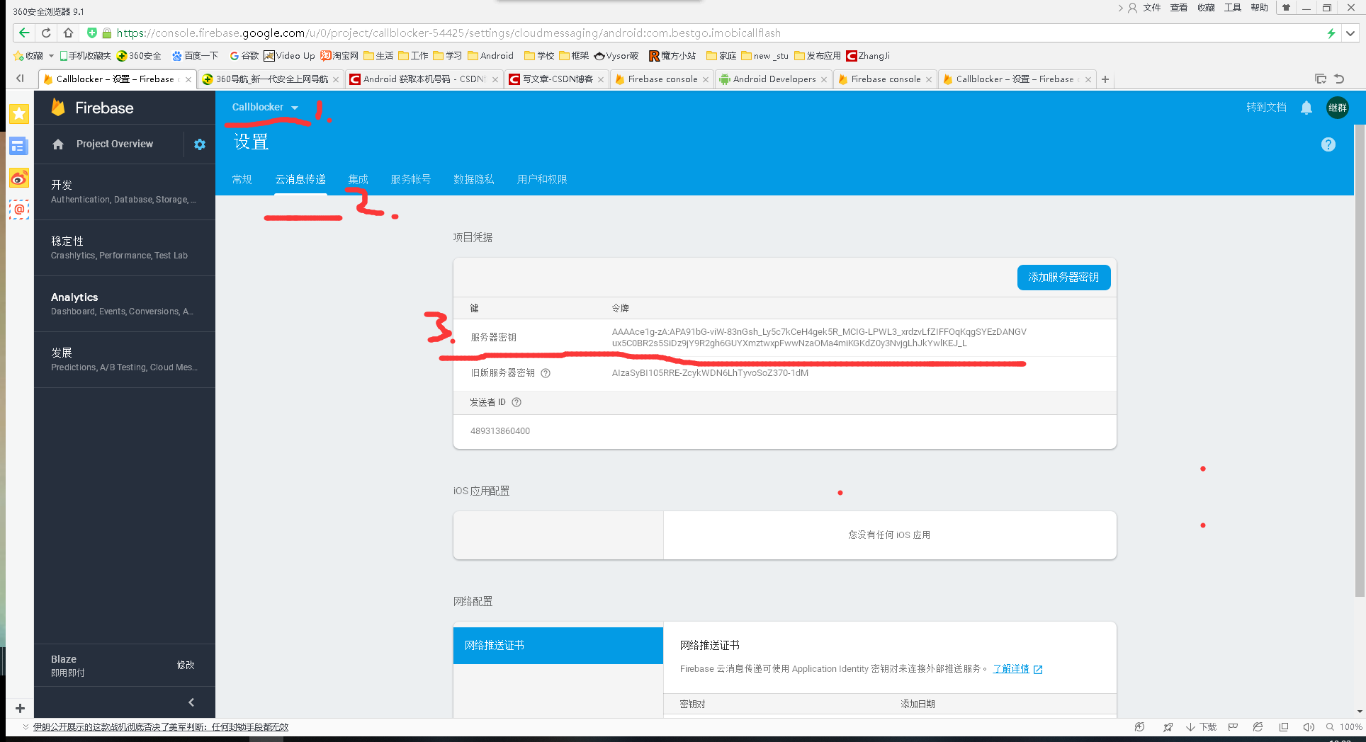Show help for 旧版服务器密钥
This screenshot has width=1366, height=742.
tap(546, 373)
